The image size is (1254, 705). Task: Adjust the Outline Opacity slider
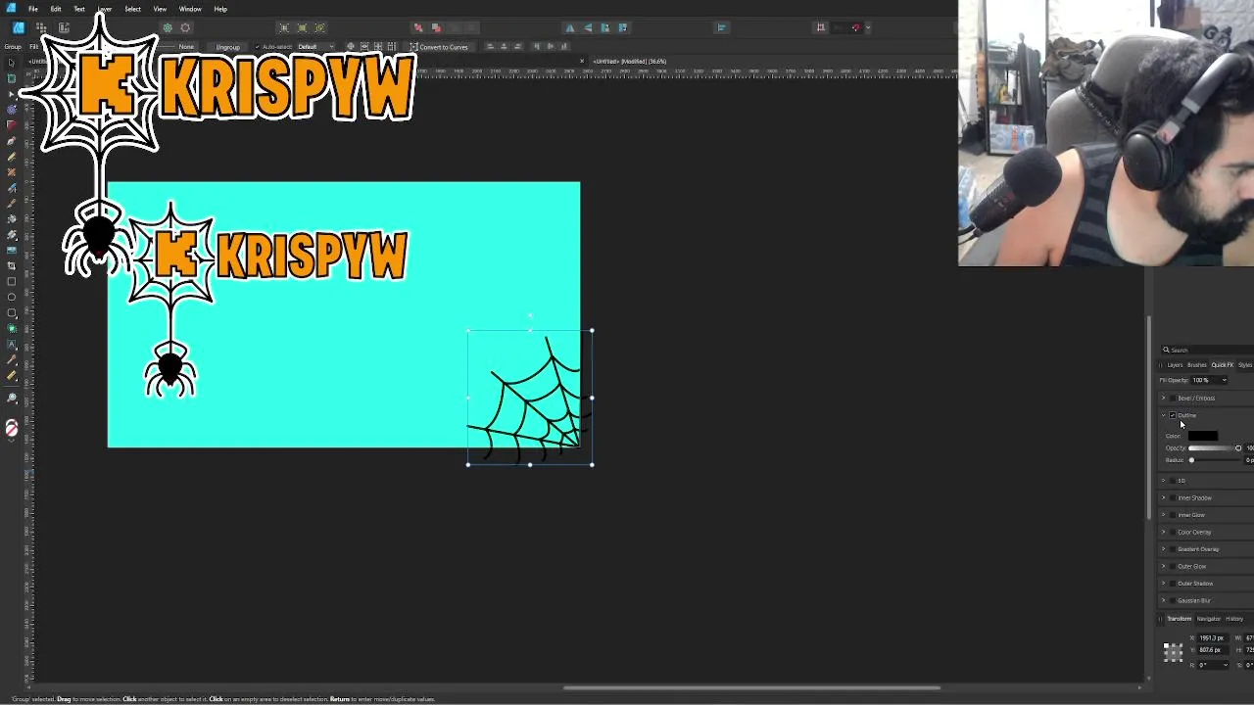(x=1215, y=448)
